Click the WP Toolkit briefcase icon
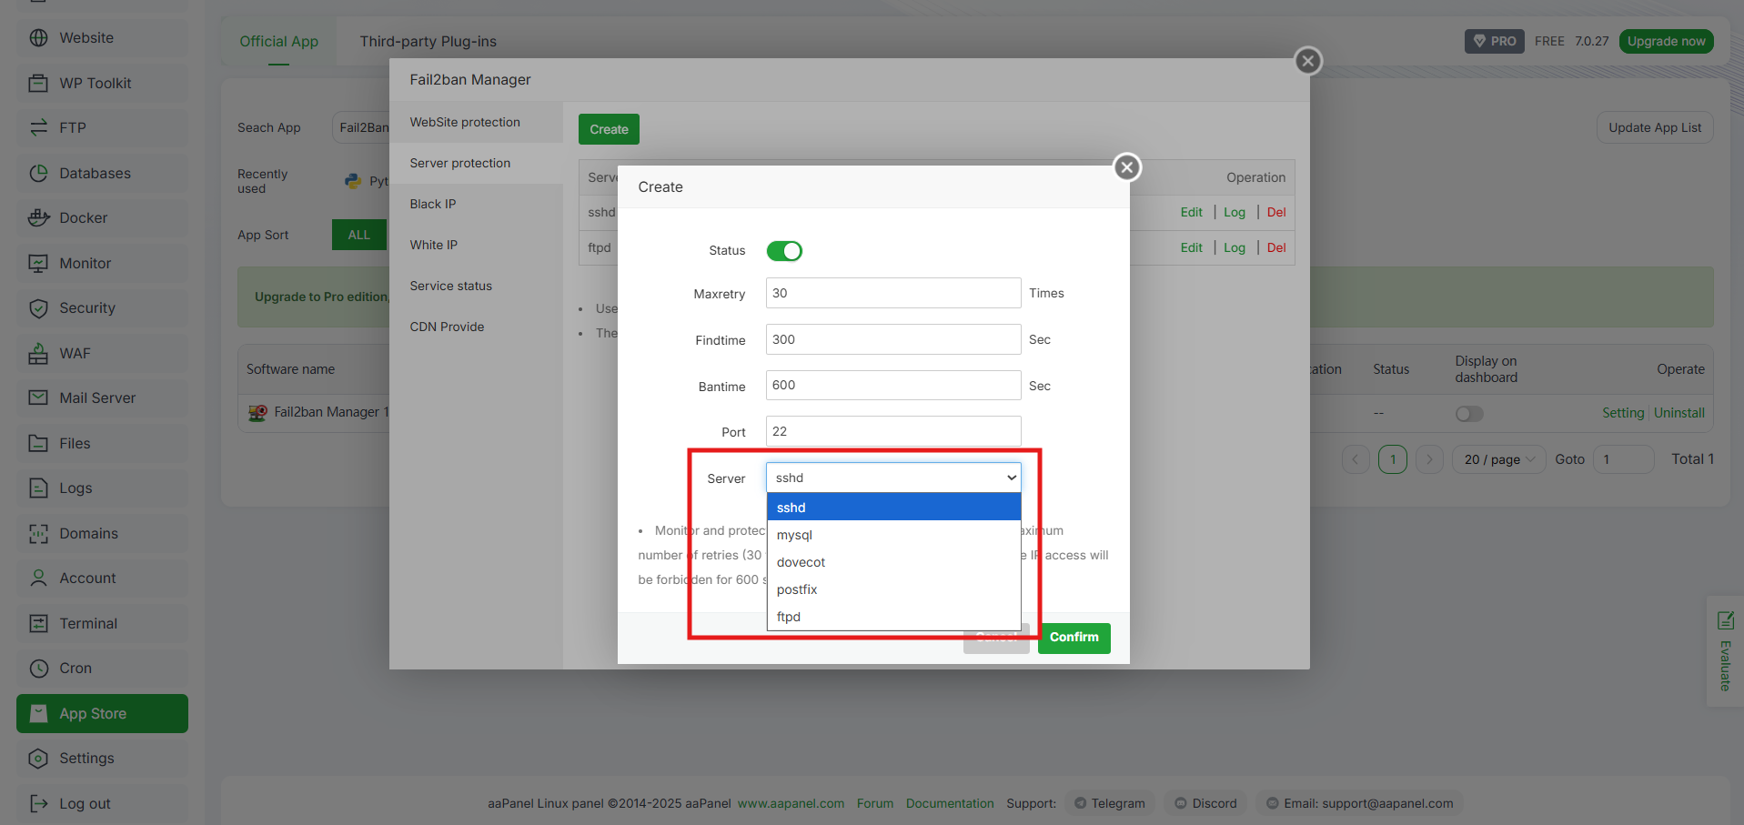The image size is (1744, 825). point(38,83)
